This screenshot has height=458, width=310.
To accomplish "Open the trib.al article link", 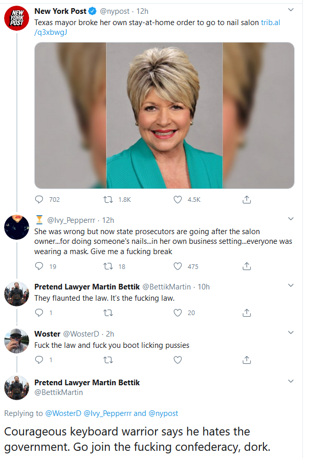I will point(157,27).
